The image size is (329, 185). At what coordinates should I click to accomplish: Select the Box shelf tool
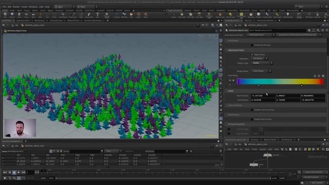pyautogui.click(x=5, y=15)
